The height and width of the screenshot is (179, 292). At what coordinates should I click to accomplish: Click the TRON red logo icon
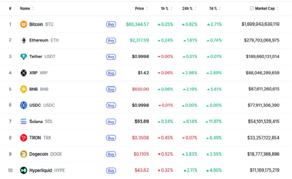(x=24, y=138)
